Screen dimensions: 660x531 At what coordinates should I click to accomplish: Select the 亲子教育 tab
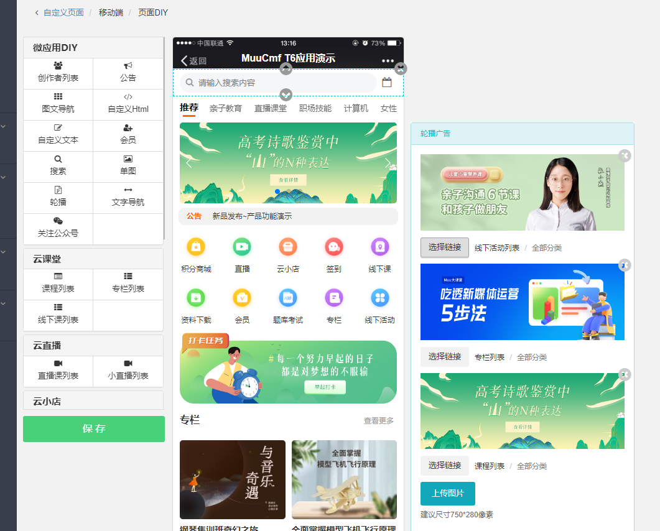click(226, 109)
